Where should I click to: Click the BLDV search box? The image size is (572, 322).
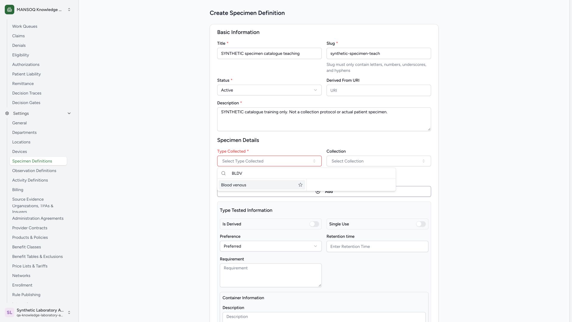click(x=307, y=173)
